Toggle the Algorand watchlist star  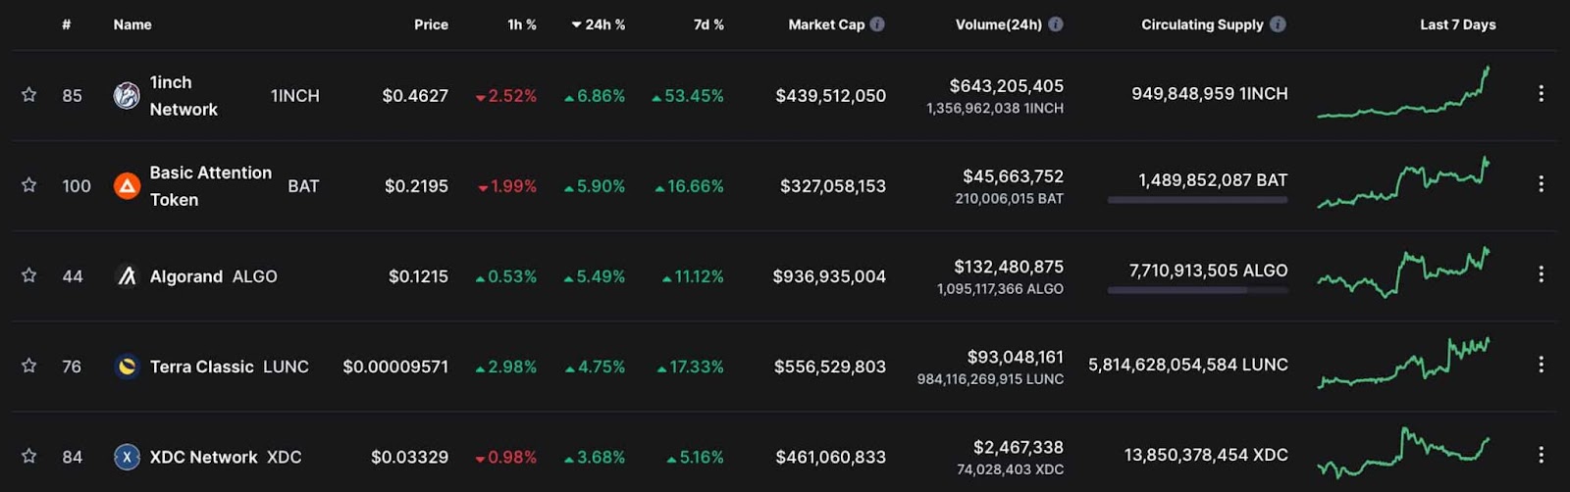tap(29, 275)
